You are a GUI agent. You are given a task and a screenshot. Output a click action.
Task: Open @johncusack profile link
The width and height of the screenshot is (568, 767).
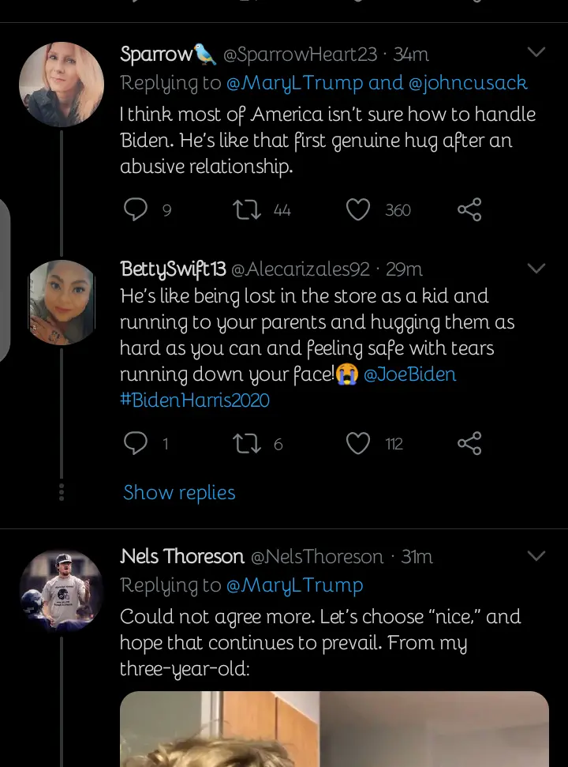click(x=468, y=82)
